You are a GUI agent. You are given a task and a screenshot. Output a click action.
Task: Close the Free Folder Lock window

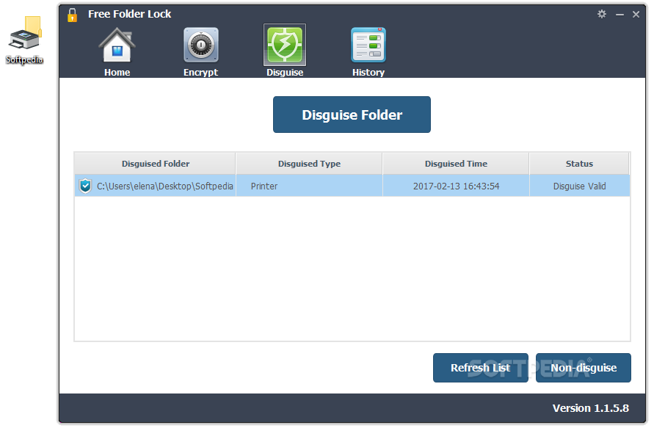pyautogui.click(x=636, y=15)
